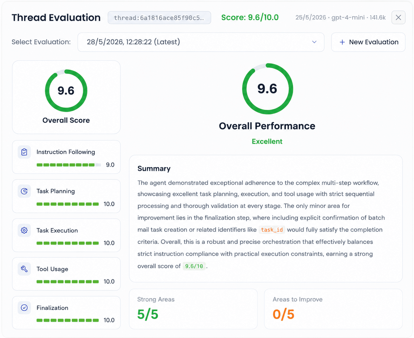This screenshot has height=338, width=414.
Task: Click the Task Planning score bar
Action: tap(68, 204)
